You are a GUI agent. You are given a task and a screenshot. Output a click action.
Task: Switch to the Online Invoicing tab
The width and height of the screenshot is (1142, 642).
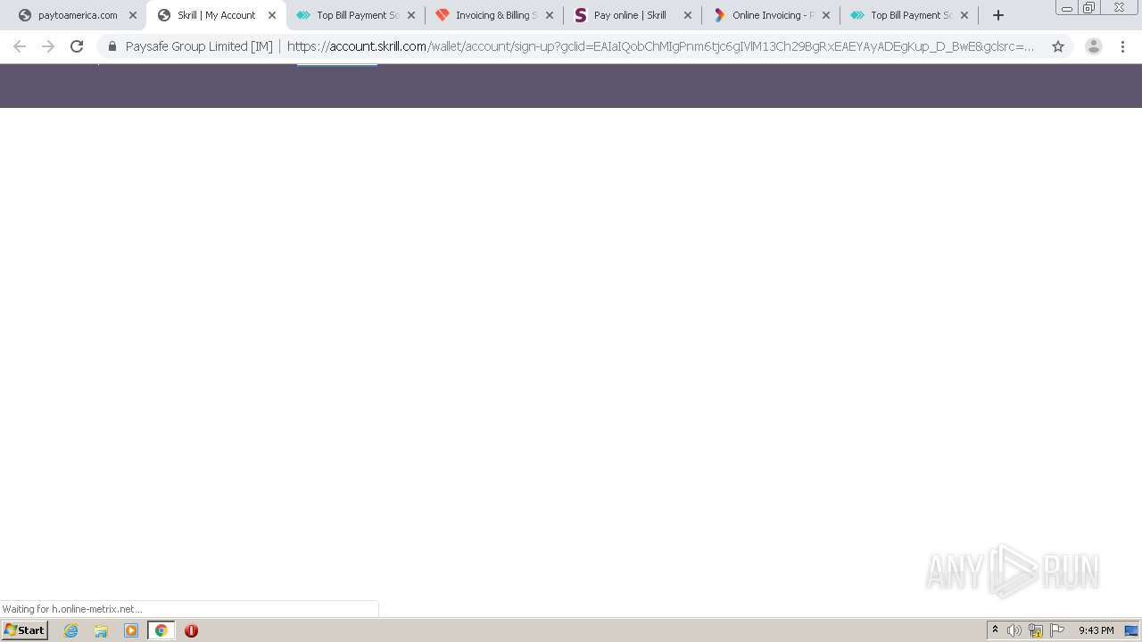(771, 15)
